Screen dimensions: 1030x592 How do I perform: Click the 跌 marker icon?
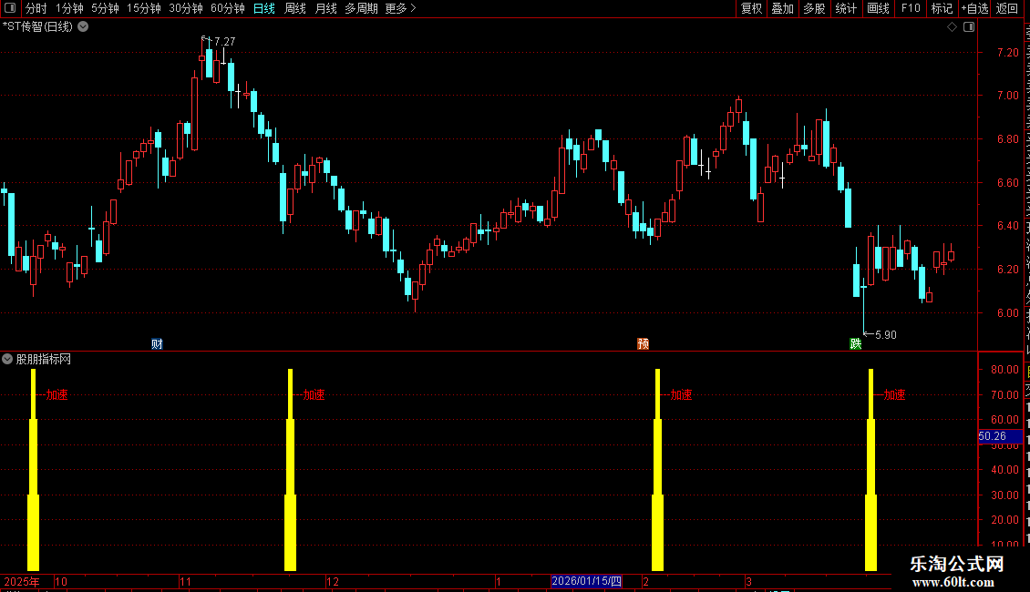855,344
